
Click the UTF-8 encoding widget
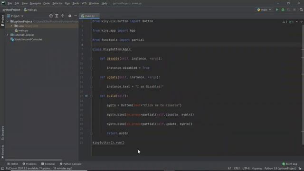pyautogui.click(x=246, y=169)
